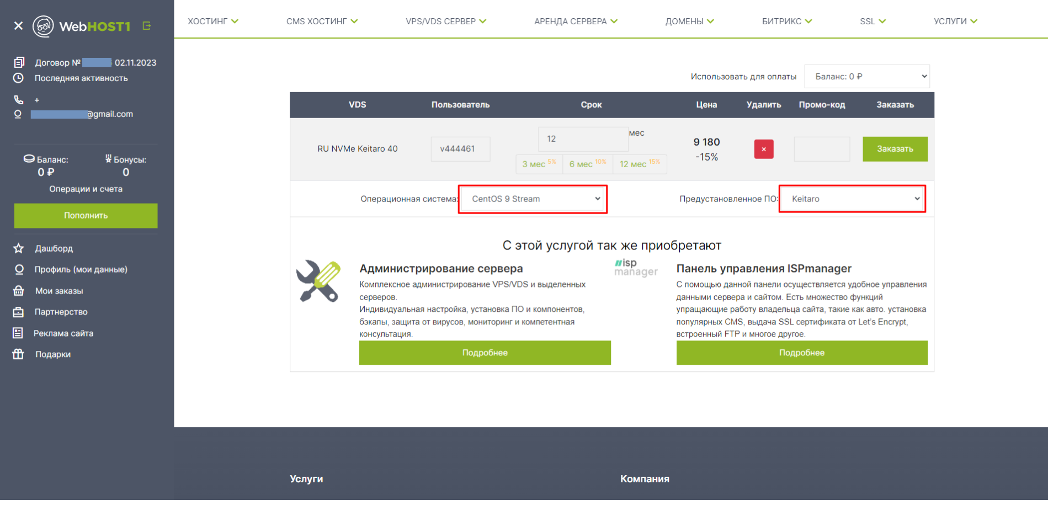The height and width of the screenshot is (506, 1048).
Task: Click the Gifts box icon
Action: [18, 354]
